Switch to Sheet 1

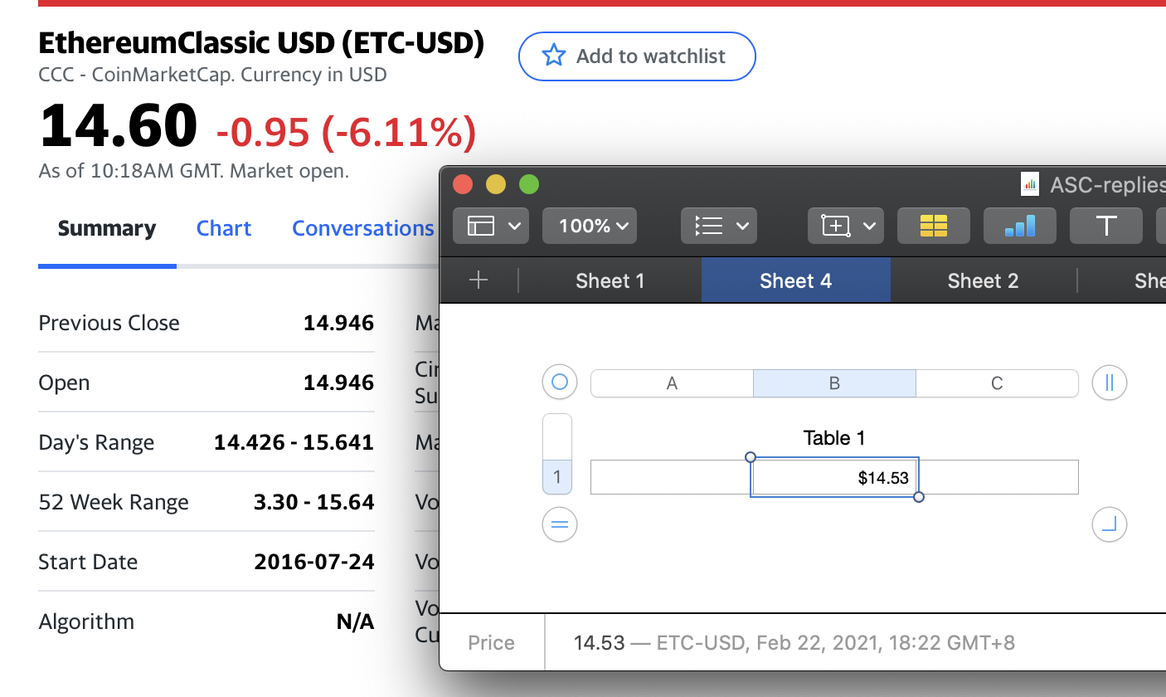tap(610, 280)
